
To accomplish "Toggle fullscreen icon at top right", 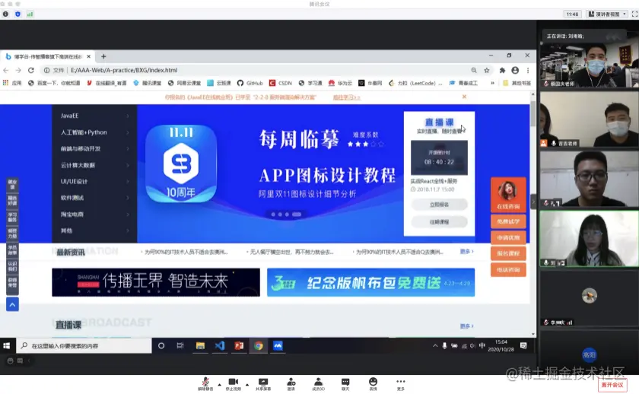I will [634, 14].
